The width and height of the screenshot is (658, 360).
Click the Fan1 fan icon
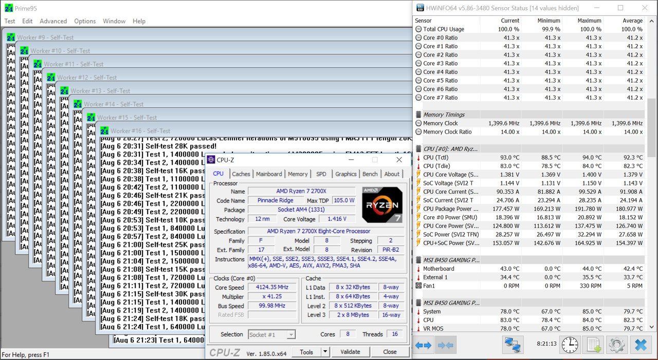(418, 286)
